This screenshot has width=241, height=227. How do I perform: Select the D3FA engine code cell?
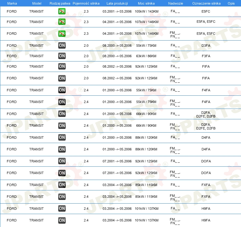pyautogui.click(x=206, y=46)
